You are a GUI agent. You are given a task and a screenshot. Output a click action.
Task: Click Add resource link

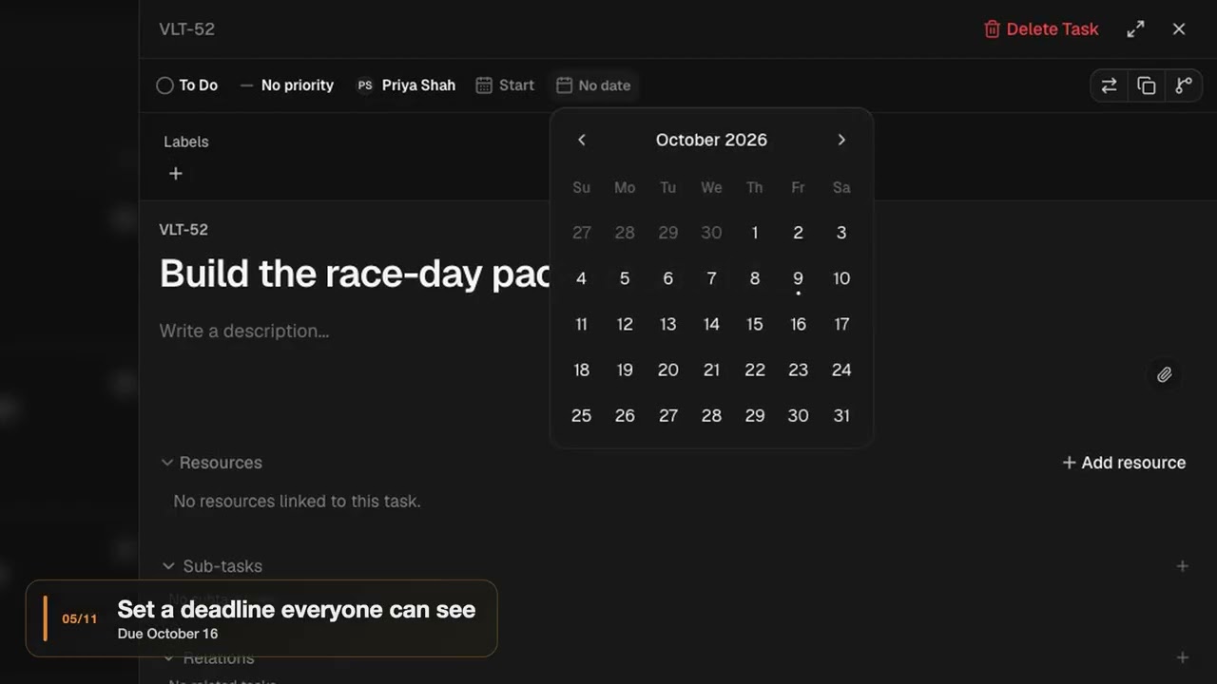pyautogui.click(x=1124, y=463)
